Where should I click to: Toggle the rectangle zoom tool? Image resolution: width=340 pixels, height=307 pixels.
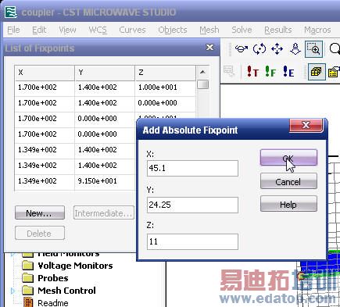click(314, 49)
